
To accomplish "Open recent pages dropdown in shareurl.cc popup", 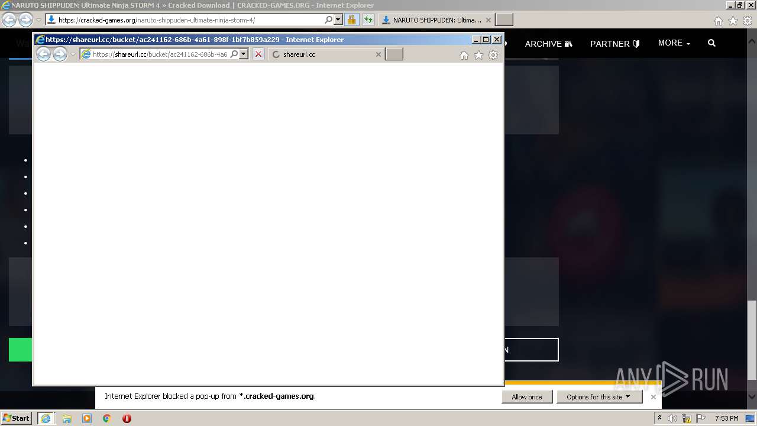I will (73, 54).
